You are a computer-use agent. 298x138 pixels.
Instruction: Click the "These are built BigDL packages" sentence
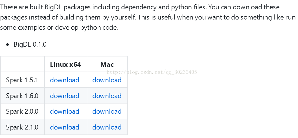(x=56, y=7)
